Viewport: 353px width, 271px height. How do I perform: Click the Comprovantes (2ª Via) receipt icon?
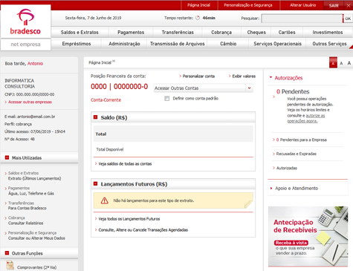10,265
